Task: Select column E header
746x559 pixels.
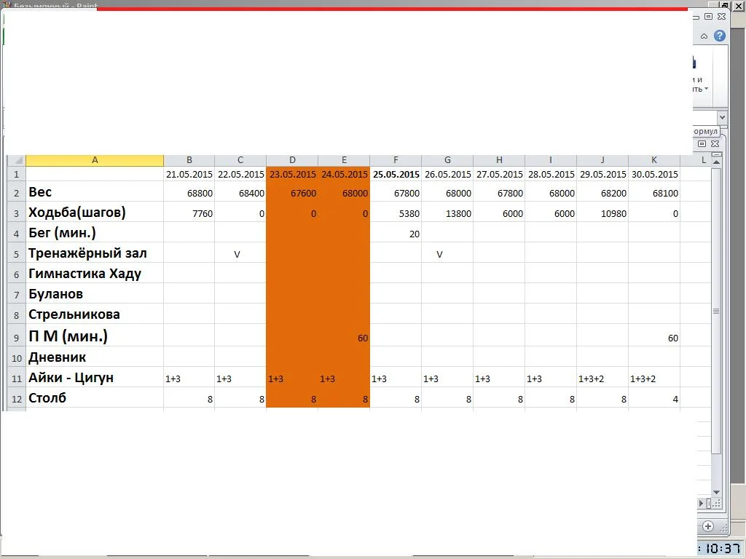Action: pos(344,160)
